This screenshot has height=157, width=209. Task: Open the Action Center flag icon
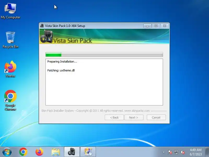pos(170,152)
